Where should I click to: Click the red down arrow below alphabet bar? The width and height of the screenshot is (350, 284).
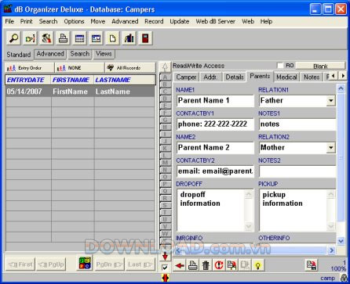(x=165, y=257)
